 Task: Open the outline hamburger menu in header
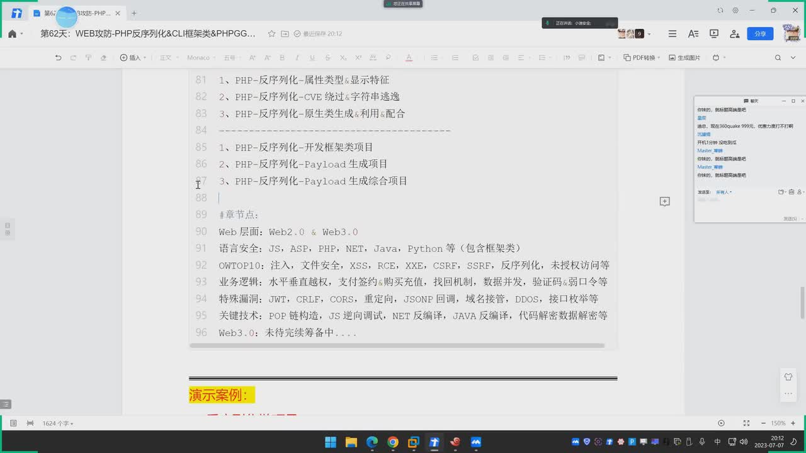pos(673,34)
